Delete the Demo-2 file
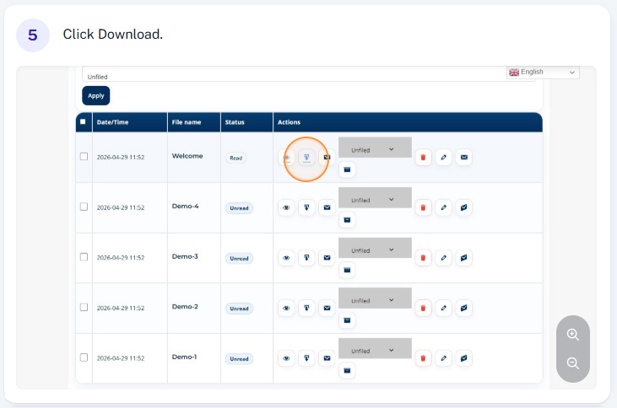 tap(423, 309)
